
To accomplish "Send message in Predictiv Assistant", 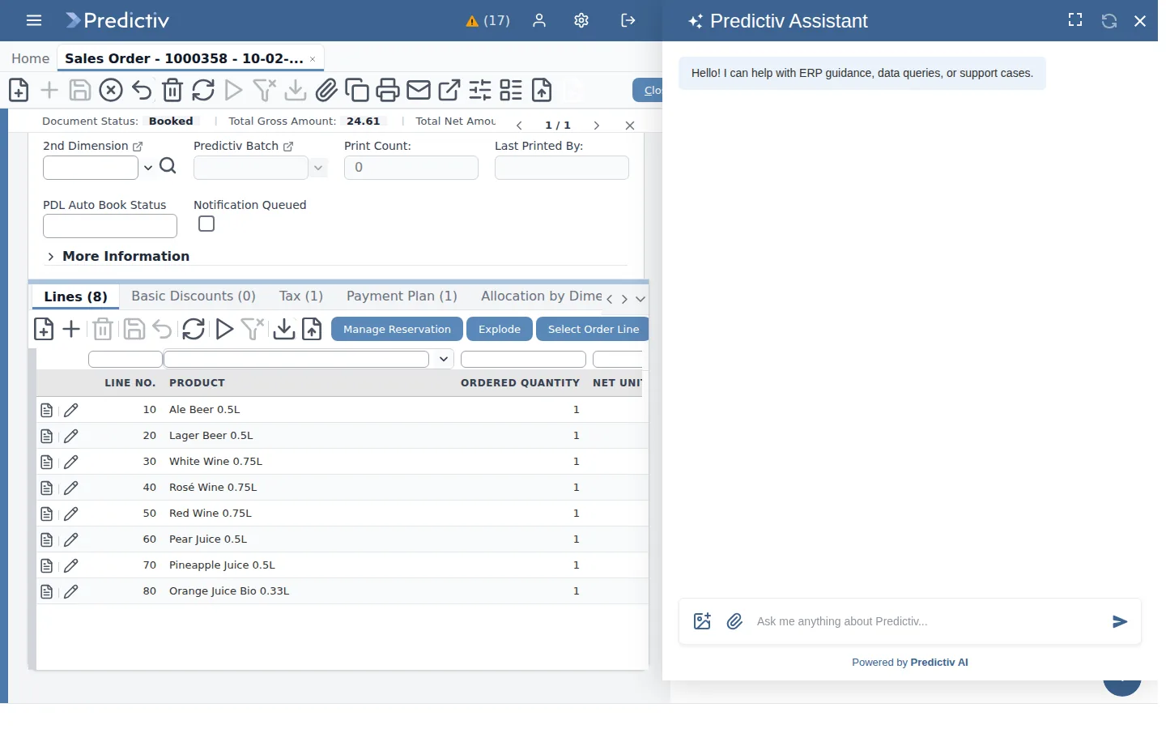I will pyautogui.click(x=1120, y=621).
